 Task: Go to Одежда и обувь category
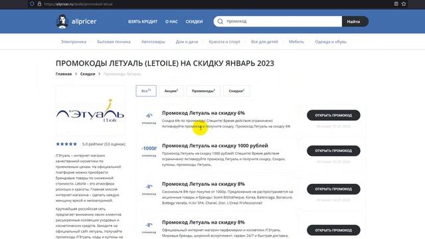click(x=331, y=42)
